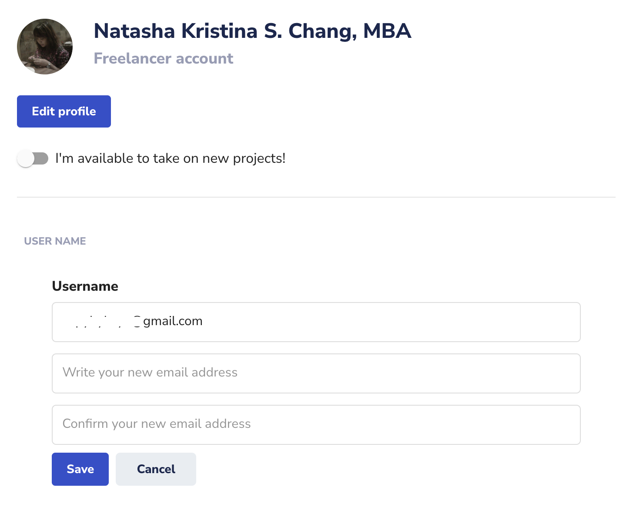Screen dimensions: 633x521
Task: Click the USER NAME section header
Action: 55,241
